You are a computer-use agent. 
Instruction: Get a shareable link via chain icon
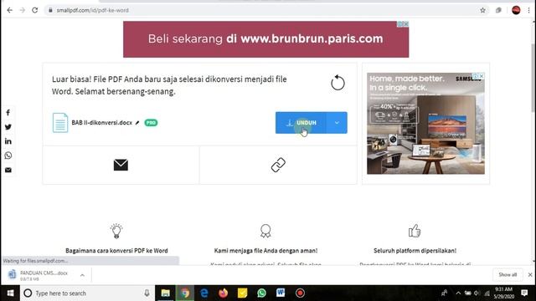(x=278, y=166)
